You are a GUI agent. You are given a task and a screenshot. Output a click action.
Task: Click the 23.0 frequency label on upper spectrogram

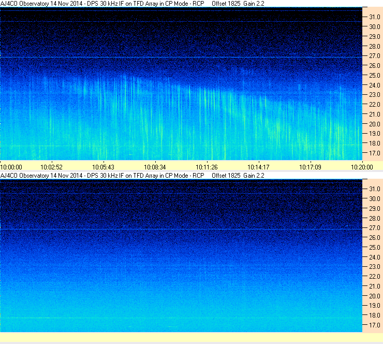click(375, 95)
